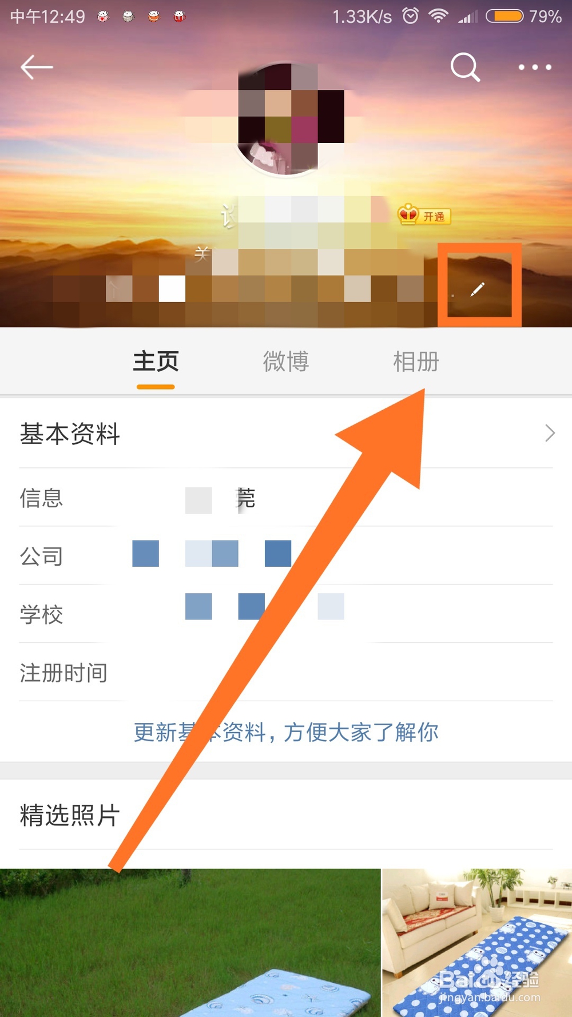Tap the crown VIP 开通 badge
Image resolution: width=572 pixels, height=1017 pixels.
[x=424, y=215]
